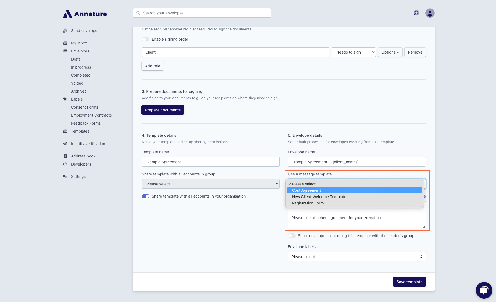Choose New Client Welcome Template option

(x=319, y=197)
